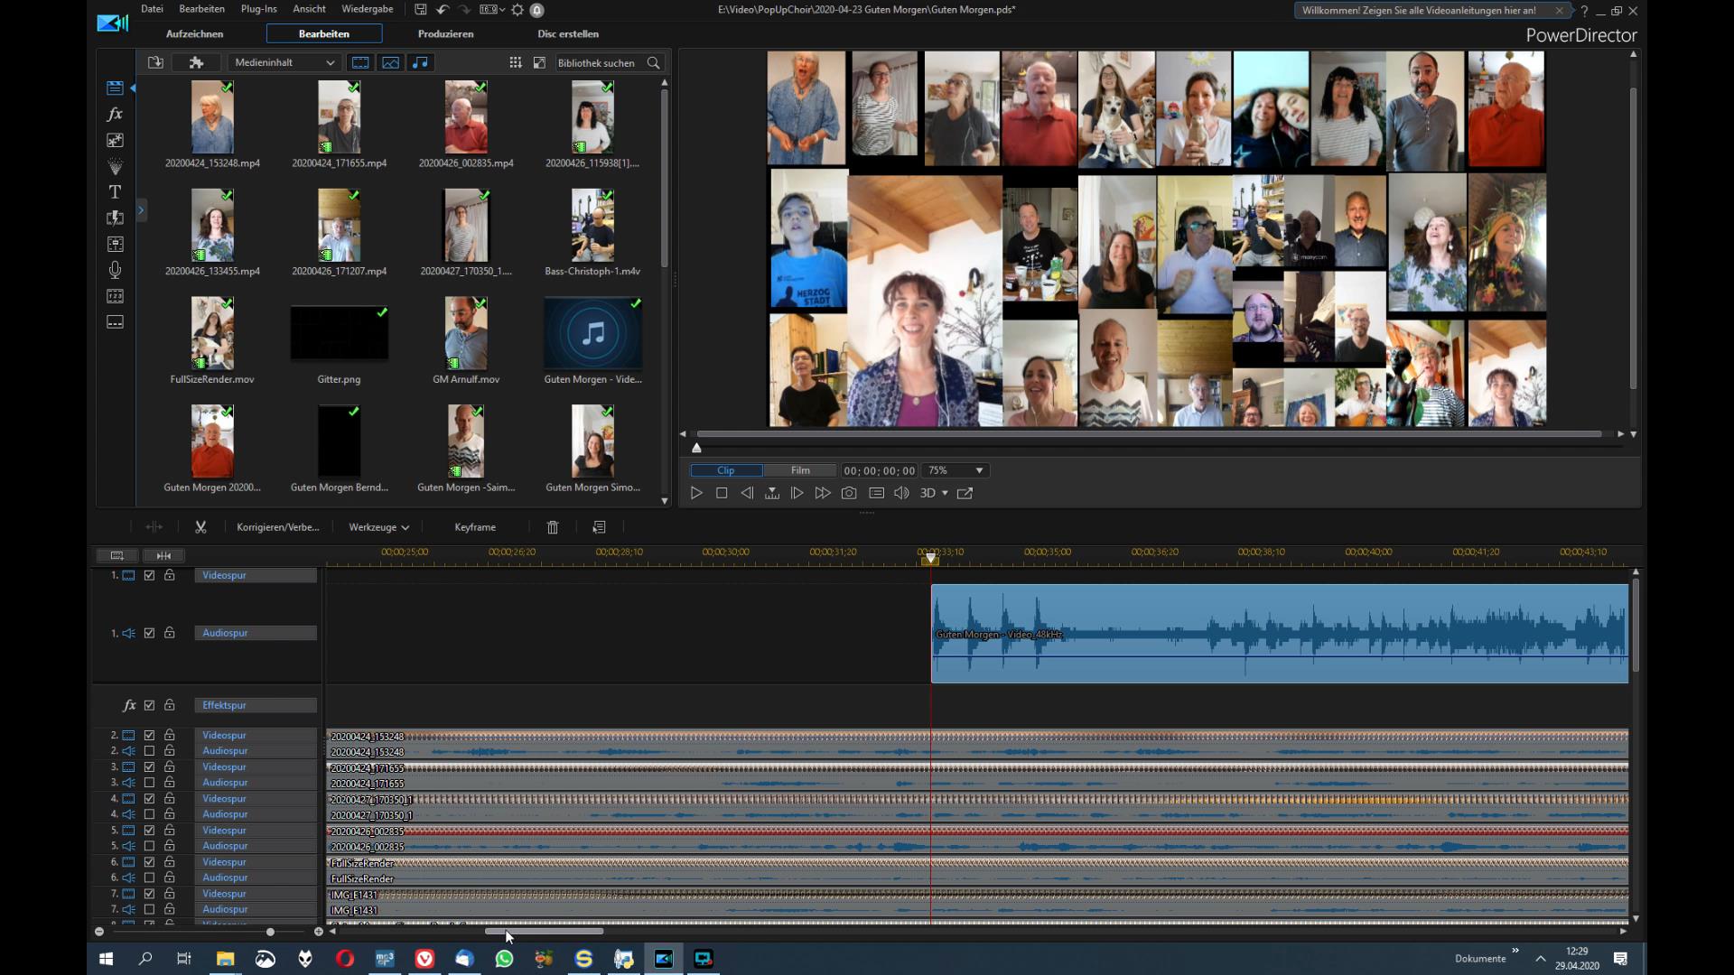Lock the Effektspur track

170,705
